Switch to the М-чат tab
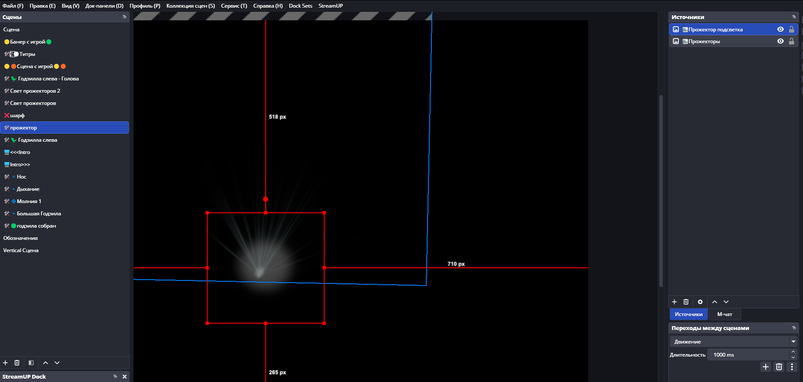This screenshot has height=382, width=803. click(724, 314)
